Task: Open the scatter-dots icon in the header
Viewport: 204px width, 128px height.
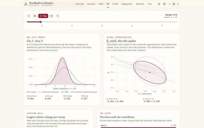Action: coord(159,4)
